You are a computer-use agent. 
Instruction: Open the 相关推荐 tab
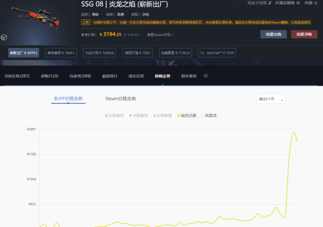[189, 76]
